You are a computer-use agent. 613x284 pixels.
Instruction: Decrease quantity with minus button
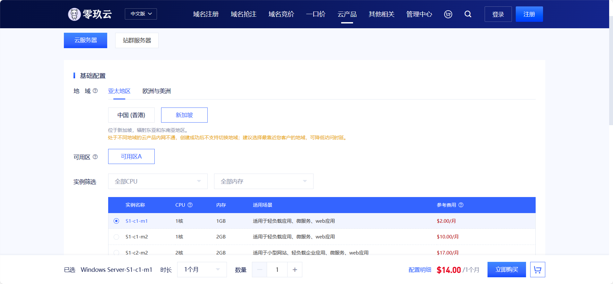pos(260,270)
